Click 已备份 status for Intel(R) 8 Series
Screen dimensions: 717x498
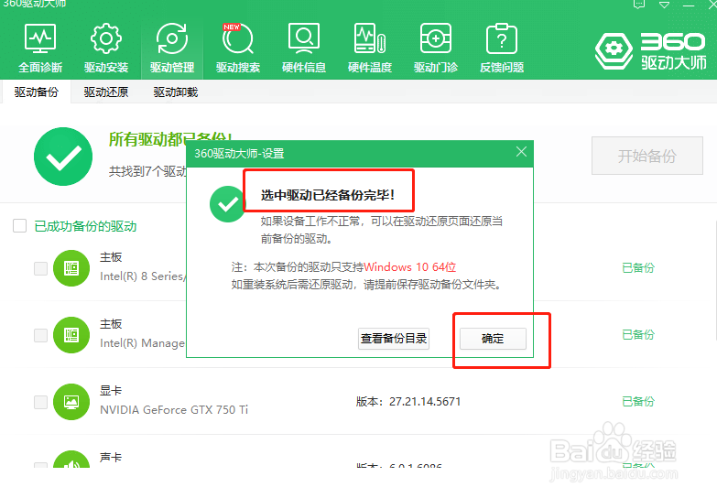(x=638, y=268)
